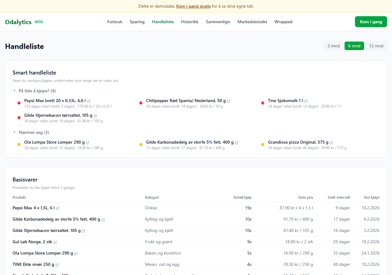Click external link icon beside TINE Ekte smør
The height and width of the screenshot is (275, 392).
click(57, 265)
